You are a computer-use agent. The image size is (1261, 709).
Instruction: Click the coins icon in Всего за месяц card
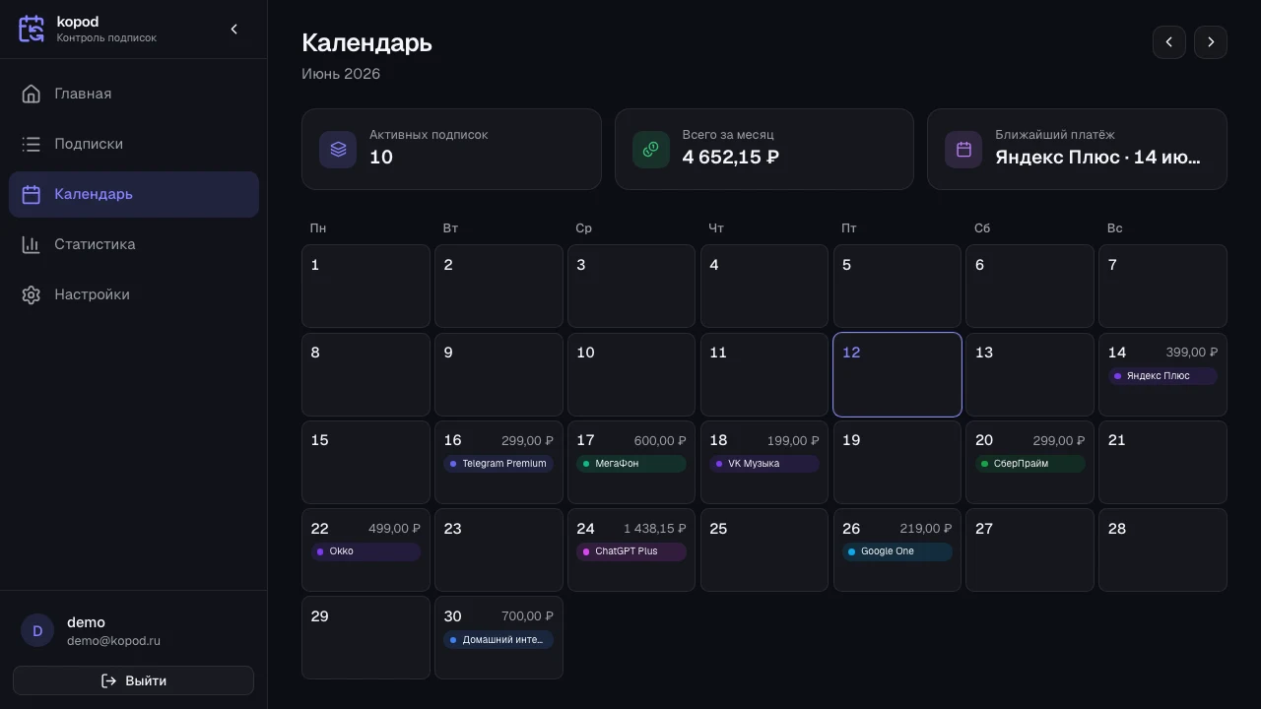pyautogui.click(x=651, y=150)
